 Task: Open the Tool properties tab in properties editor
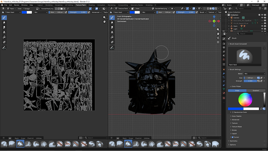pos(224,39)
